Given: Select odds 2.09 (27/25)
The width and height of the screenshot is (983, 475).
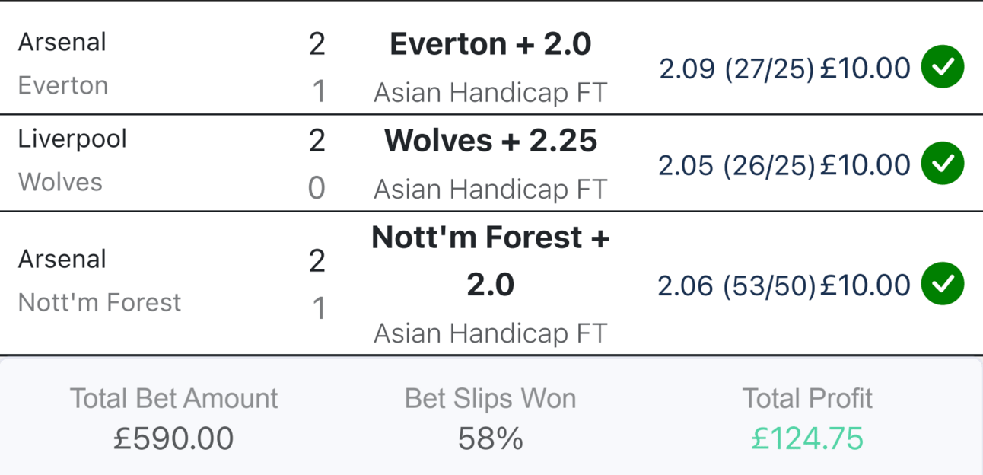Looking at the screenshot, I should coord(736,69).
